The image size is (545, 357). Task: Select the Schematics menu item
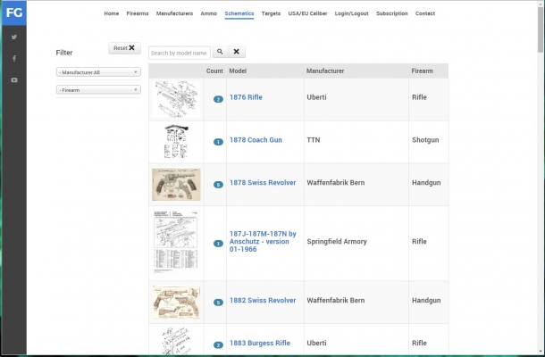(x=239, y=13)
